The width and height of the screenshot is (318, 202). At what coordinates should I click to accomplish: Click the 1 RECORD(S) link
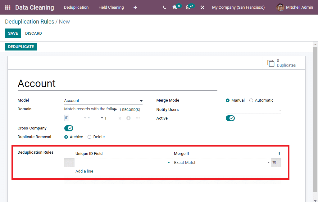(129, 110)
